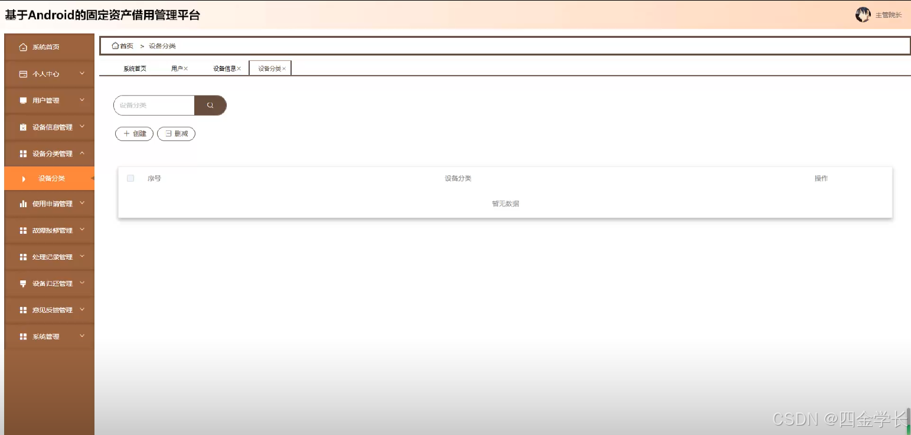Viewport: 911px width, 435px height.
Task: Tick the select-all checkbox in table header
Action: tap(130, 178)
